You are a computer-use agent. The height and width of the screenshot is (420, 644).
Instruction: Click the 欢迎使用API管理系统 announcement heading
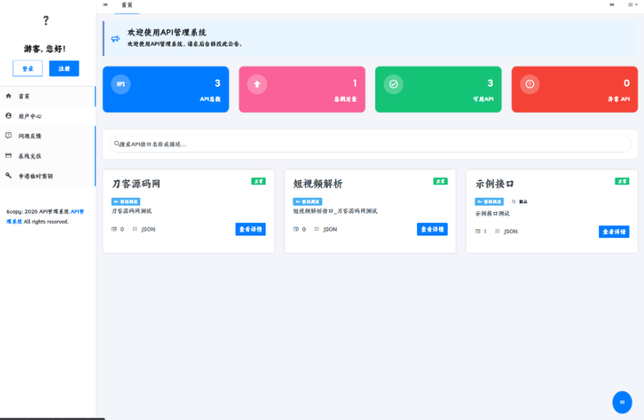click(167, 32)
